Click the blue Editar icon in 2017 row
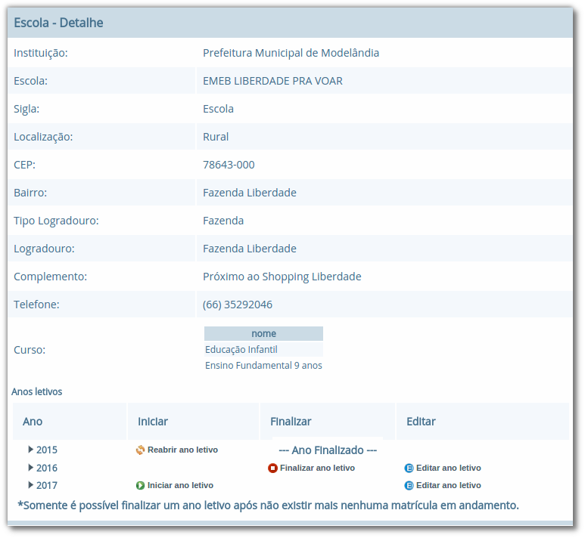585x538 pixels. pyautogui.click(x=409, y=485)
